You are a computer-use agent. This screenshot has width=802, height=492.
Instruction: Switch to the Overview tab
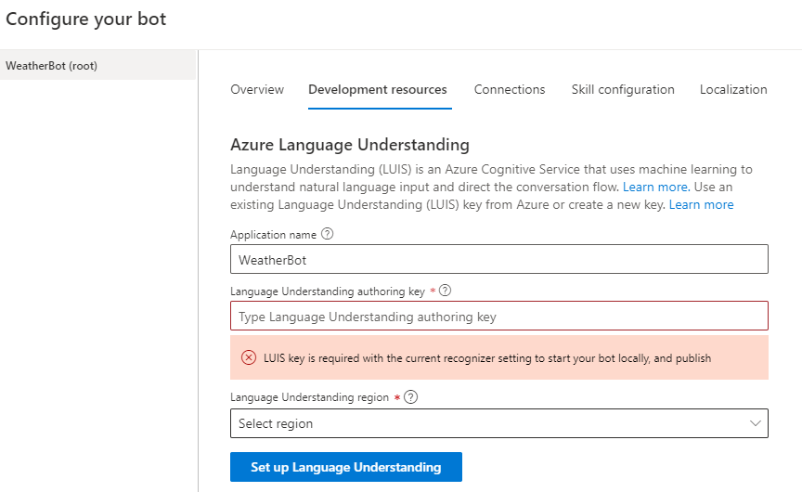pos(257,90)
